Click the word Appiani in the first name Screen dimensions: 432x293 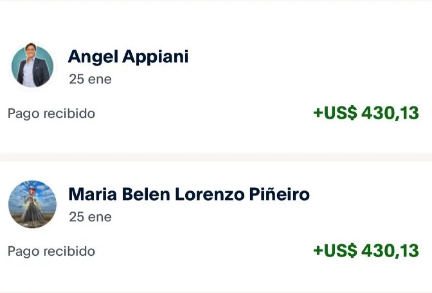click(x=156, y=58)
